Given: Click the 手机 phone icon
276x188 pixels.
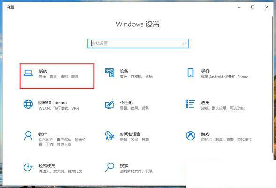Looking at the screenshot, I should pos(191,72).
